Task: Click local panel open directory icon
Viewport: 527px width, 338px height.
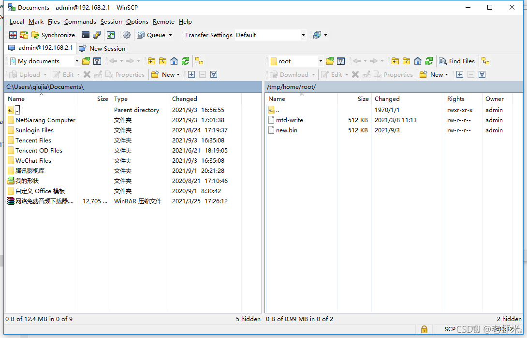Action: (86, 61)
